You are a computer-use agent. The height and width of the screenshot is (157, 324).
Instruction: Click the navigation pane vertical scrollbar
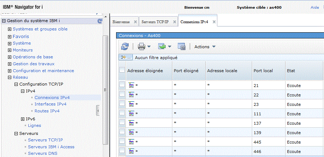[105, 90]
